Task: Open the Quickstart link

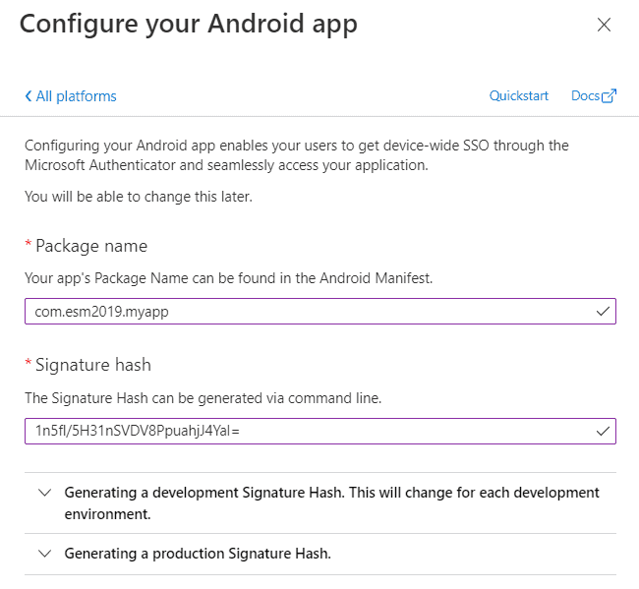Action: pos(518,95)
